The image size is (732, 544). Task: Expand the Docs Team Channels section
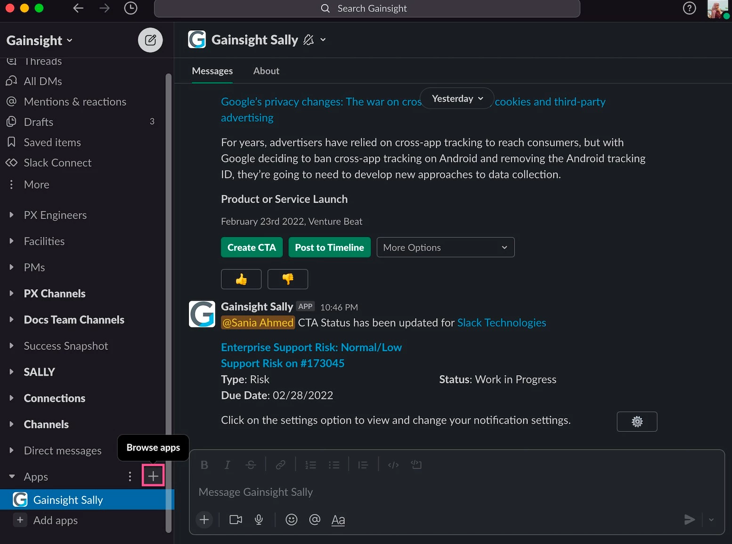pos(12,320)
